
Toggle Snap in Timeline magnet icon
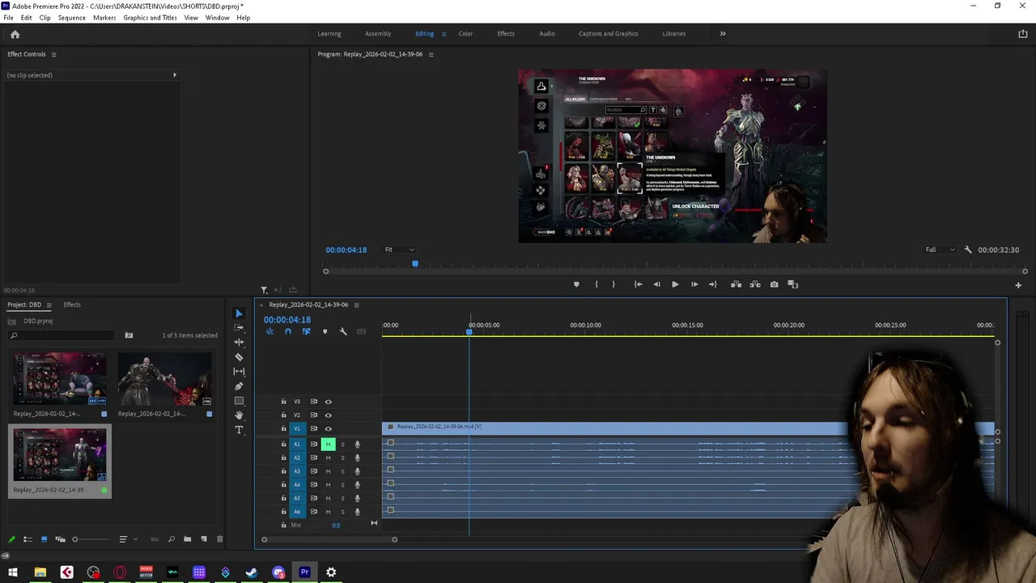(x=287, y=332)
